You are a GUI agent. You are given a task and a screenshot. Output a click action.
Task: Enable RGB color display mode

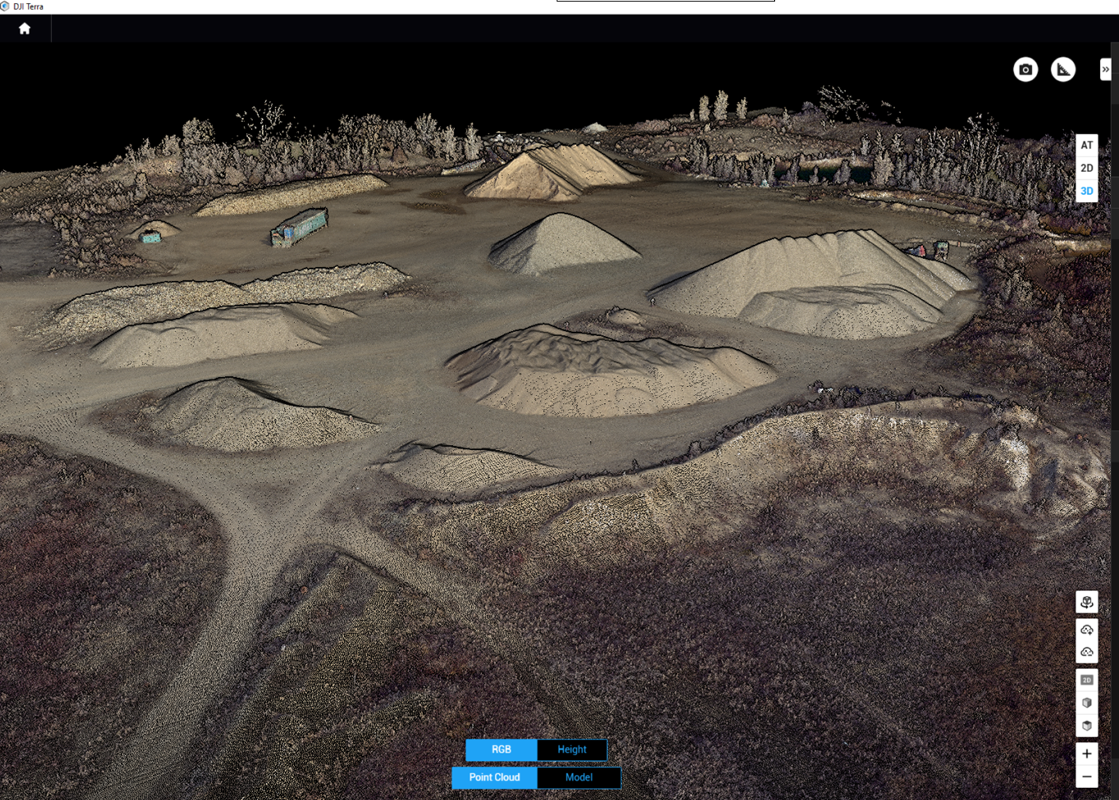tap(501, 750)
